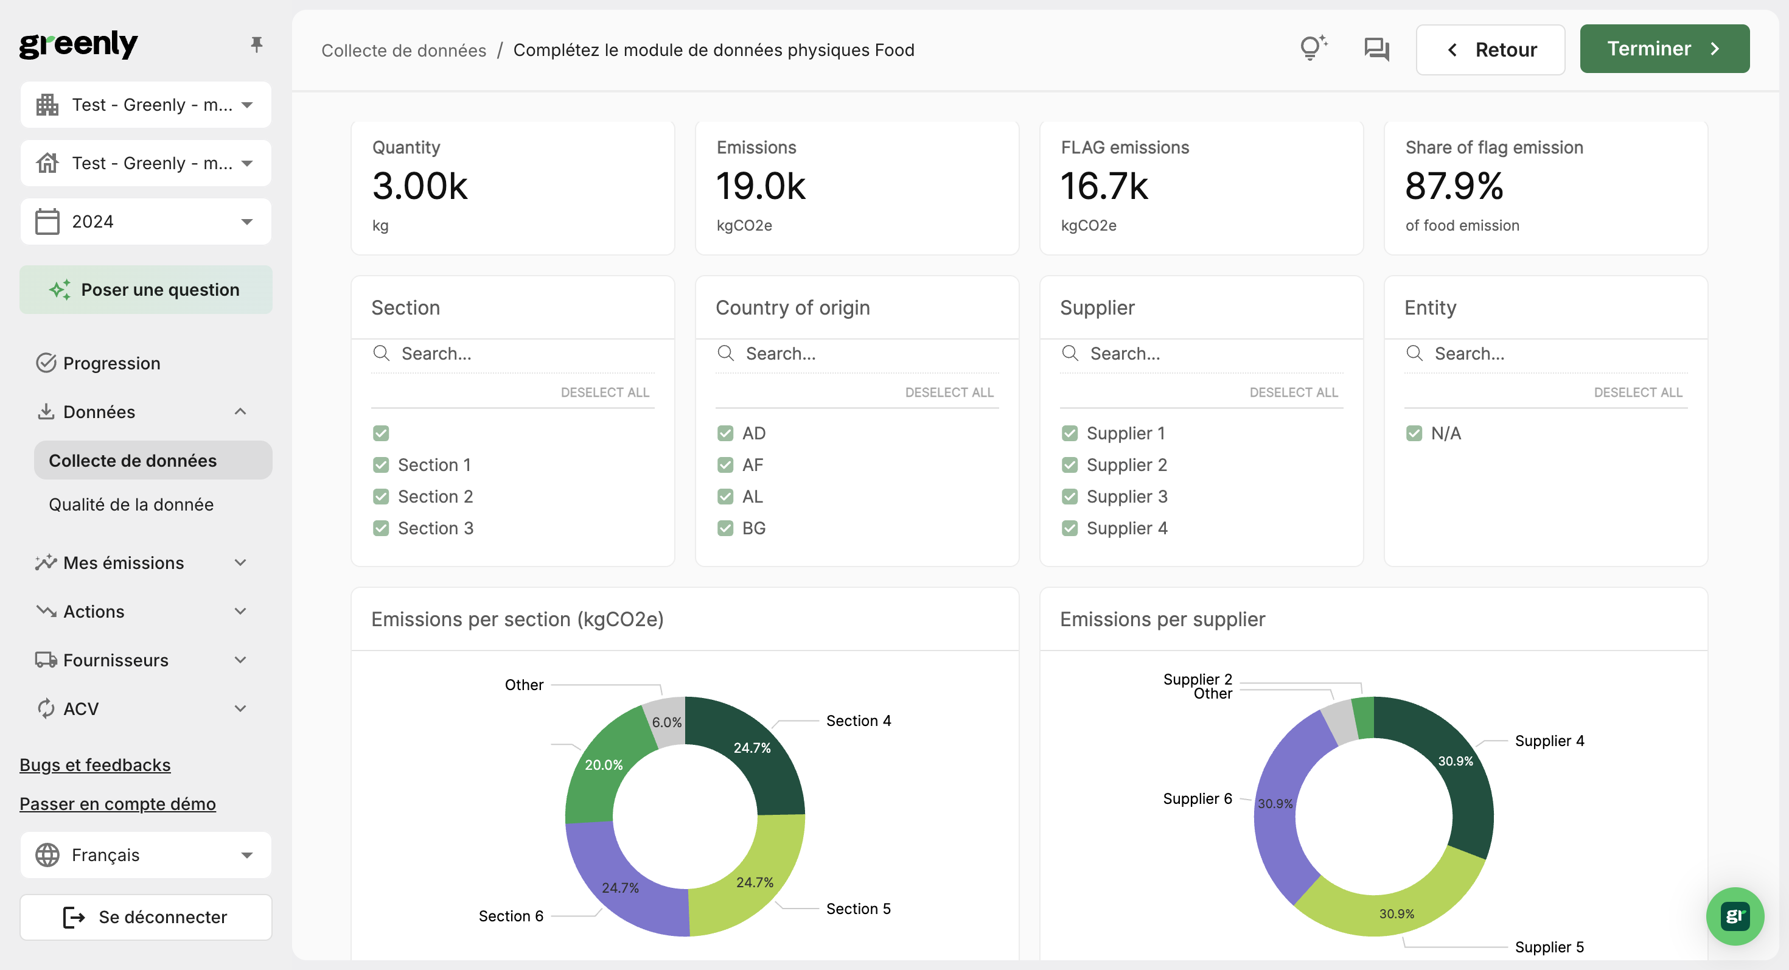This screenshot has width=1789, height=970.
Task: Click the sparkle icon in Poser une question
Action: coord(60,290)
